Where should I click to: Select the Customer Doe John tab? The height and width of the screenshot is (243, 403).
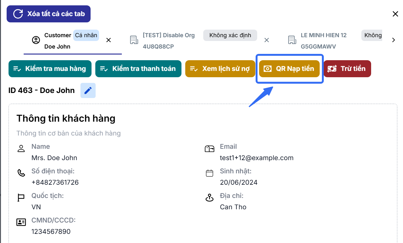(x=73, y=41)
